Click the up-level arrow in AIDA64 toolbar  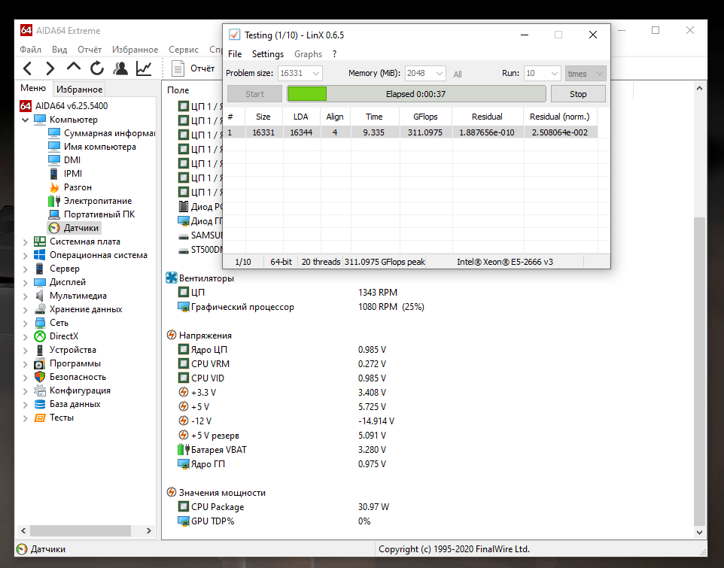74,68
